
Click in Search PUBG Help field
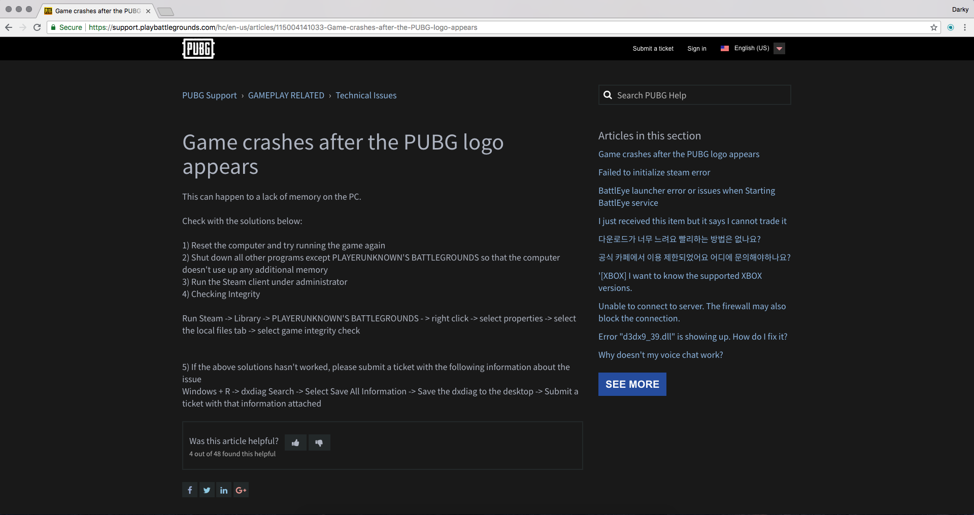(695, 95)
